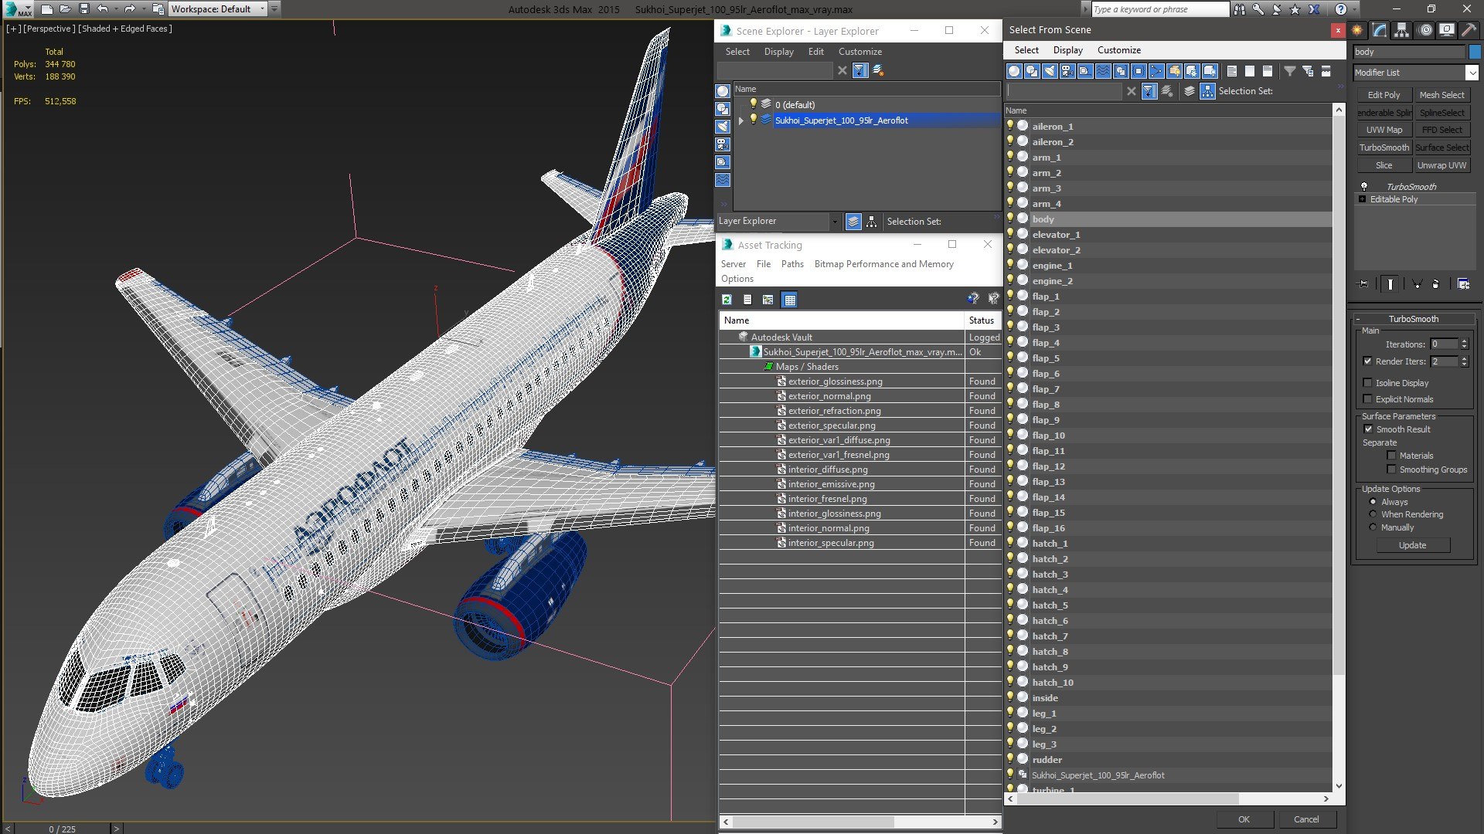Toggle Display Bone Objects filter in Select From Scene
Screen dimensions: 1484x834
tap(1156, 71)
